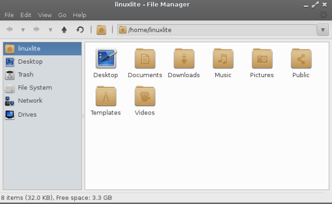The height and width of the screenshot is (204, 332).
Task: Maximize the File Manager window
Action: (x=315, y=5)
